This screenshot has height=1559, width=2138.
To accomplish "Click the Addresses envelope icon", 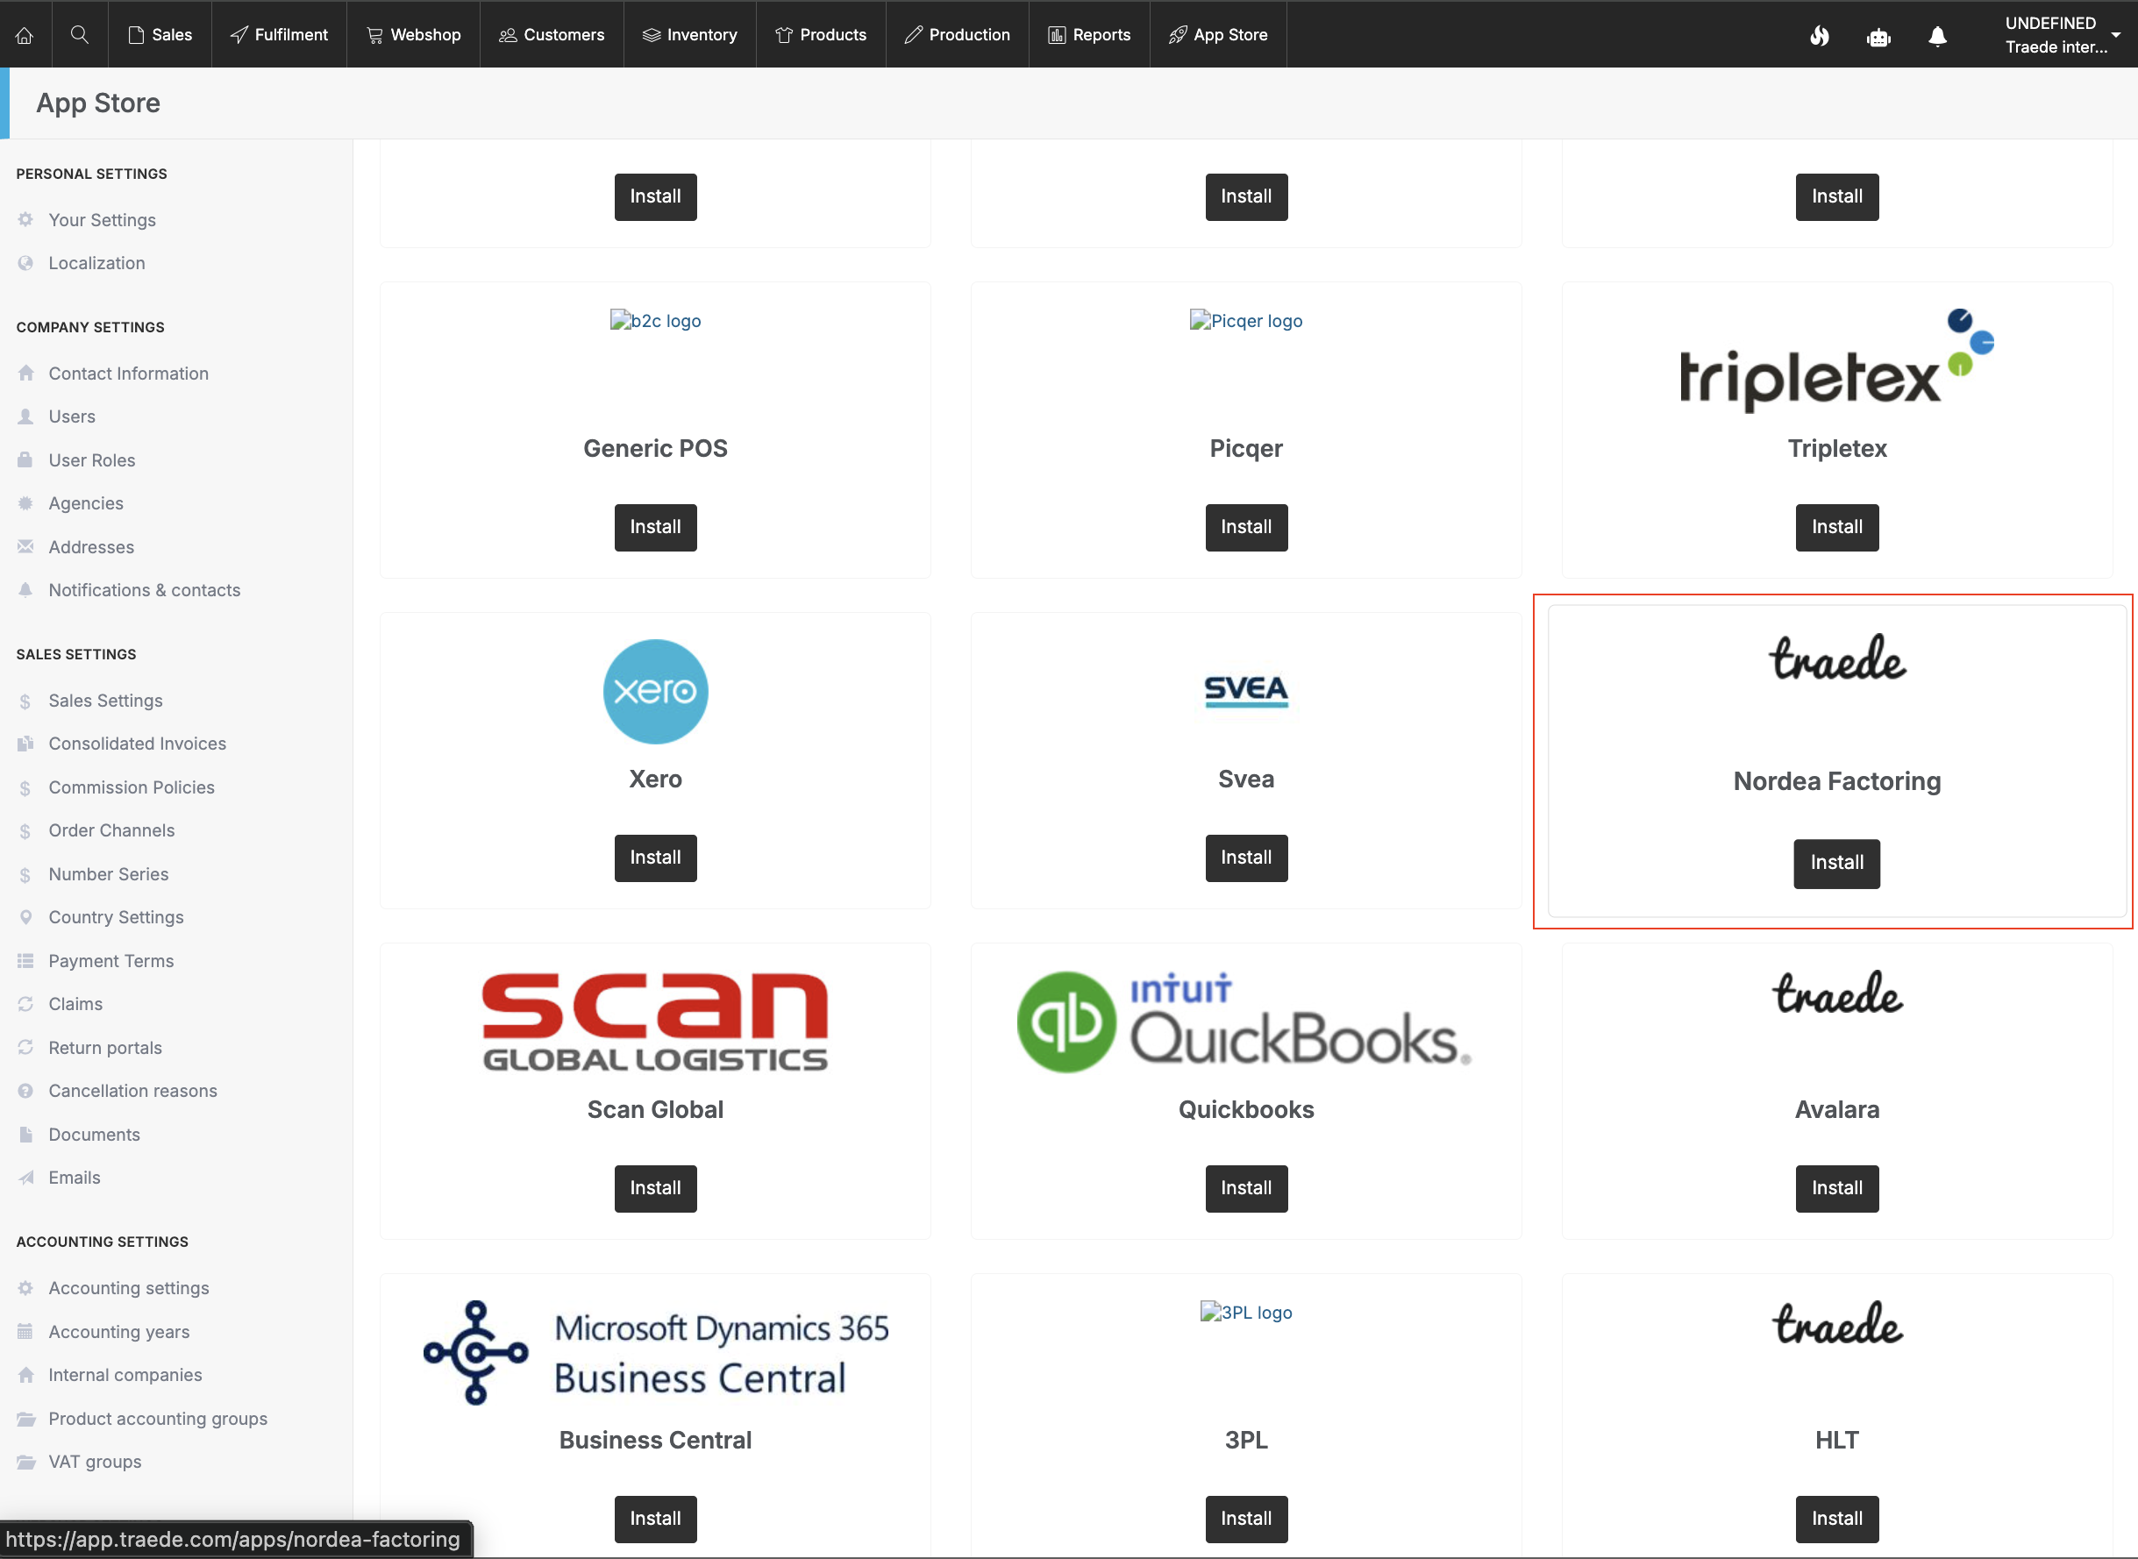I will (25, 546).
